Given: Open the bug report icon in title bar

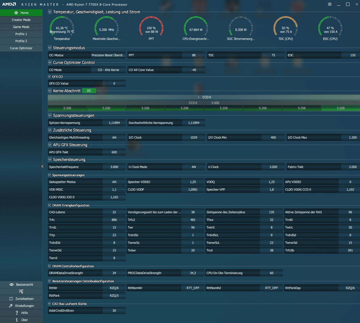Looking at the screenshot, I should (330, 4).
